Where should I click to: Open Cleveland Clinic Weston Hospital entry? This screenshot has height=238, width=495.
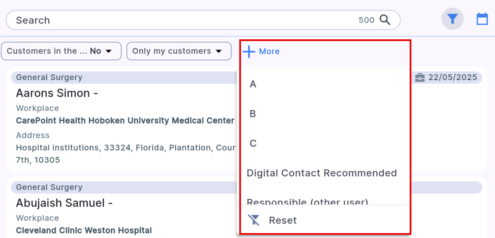(x=84, y=230)
